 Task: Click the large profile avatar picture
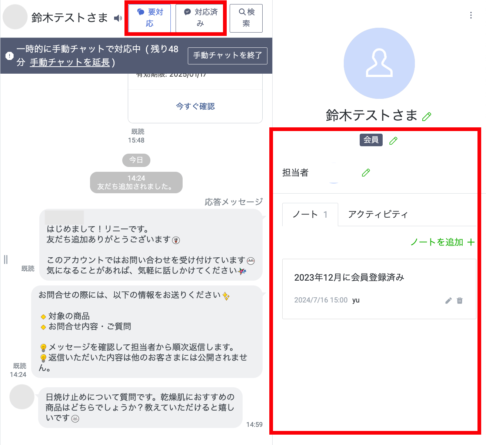pyautogui.click(x=379, y=63)
